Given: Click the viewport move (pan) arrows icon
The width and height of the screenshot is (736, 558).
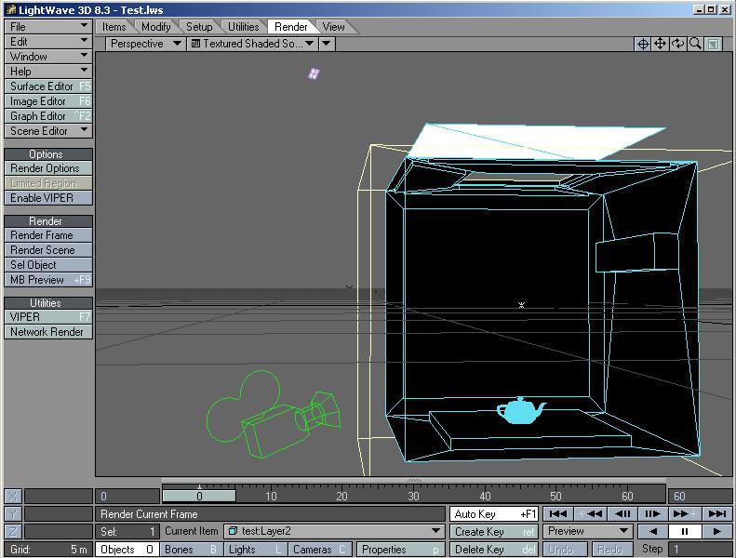Looking at the screenshot, I should (660, 44).
